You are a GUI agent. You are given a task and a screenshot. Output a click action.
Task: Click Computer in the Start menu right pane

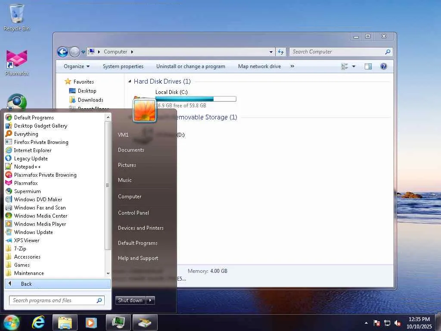click(x=129, y=197)
